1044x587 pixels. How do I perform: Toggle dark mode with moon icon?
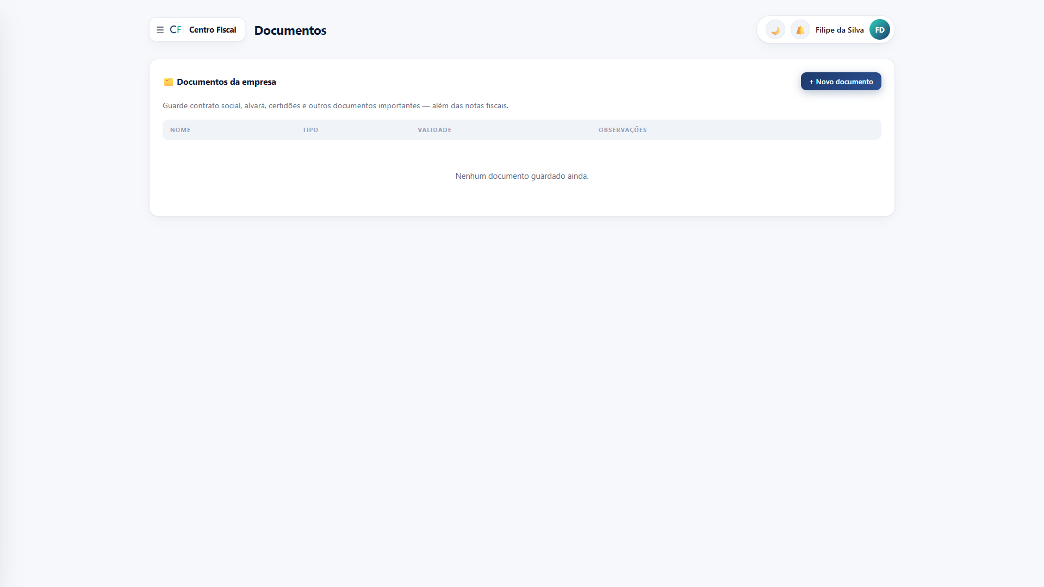pyautogui.click(x=775, y=30)
